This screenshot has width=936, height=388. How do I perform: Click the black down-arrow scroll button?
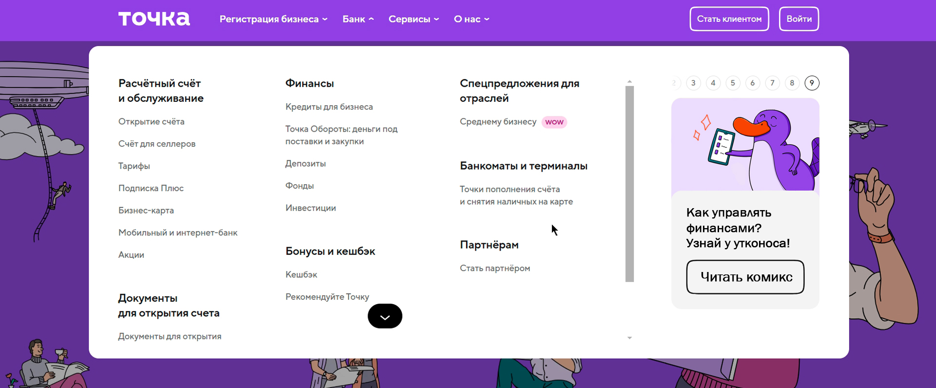(x=385, y=316)
